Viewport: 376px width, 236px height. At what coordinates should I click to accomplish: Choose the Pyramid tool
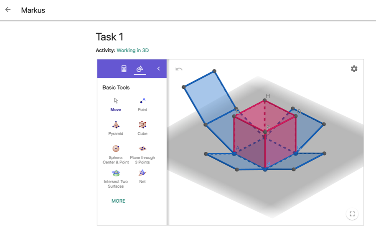point(116,128)
